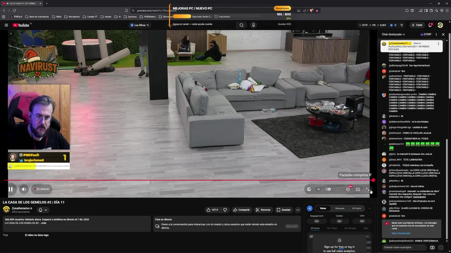The image size is (451, 253).
Task: Click ZonaGemelos channel avatar
Action: click(x=6, y=210)
